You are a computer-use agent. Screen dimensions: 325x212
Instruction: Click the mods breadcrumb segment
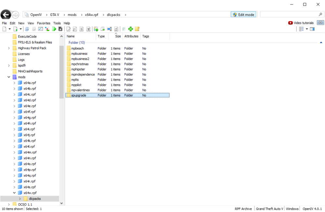[72, 15]
